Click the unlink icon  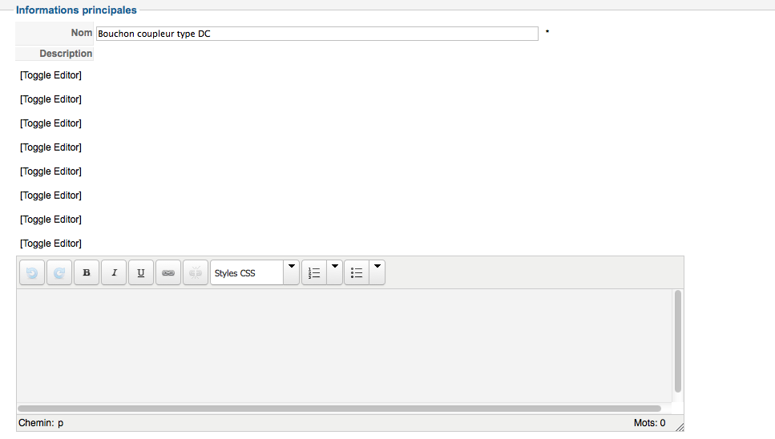(196, 272)
